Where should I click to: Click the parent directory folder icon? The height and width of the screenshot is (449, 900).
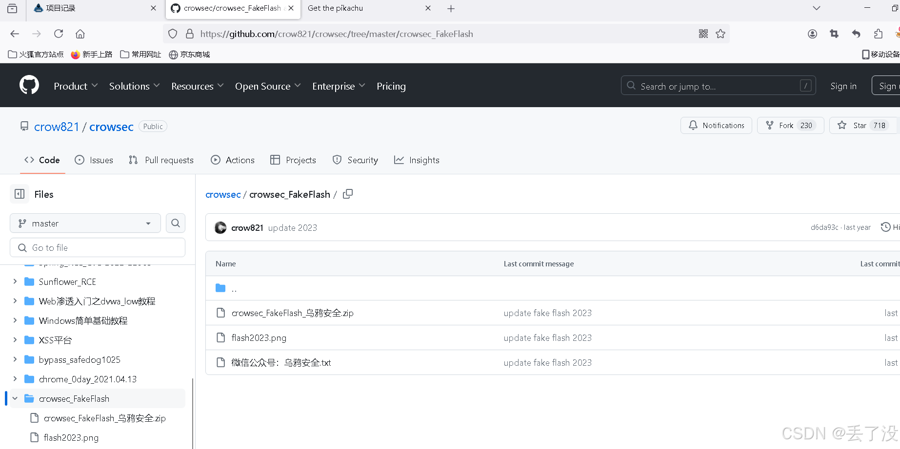coord(220,288)
